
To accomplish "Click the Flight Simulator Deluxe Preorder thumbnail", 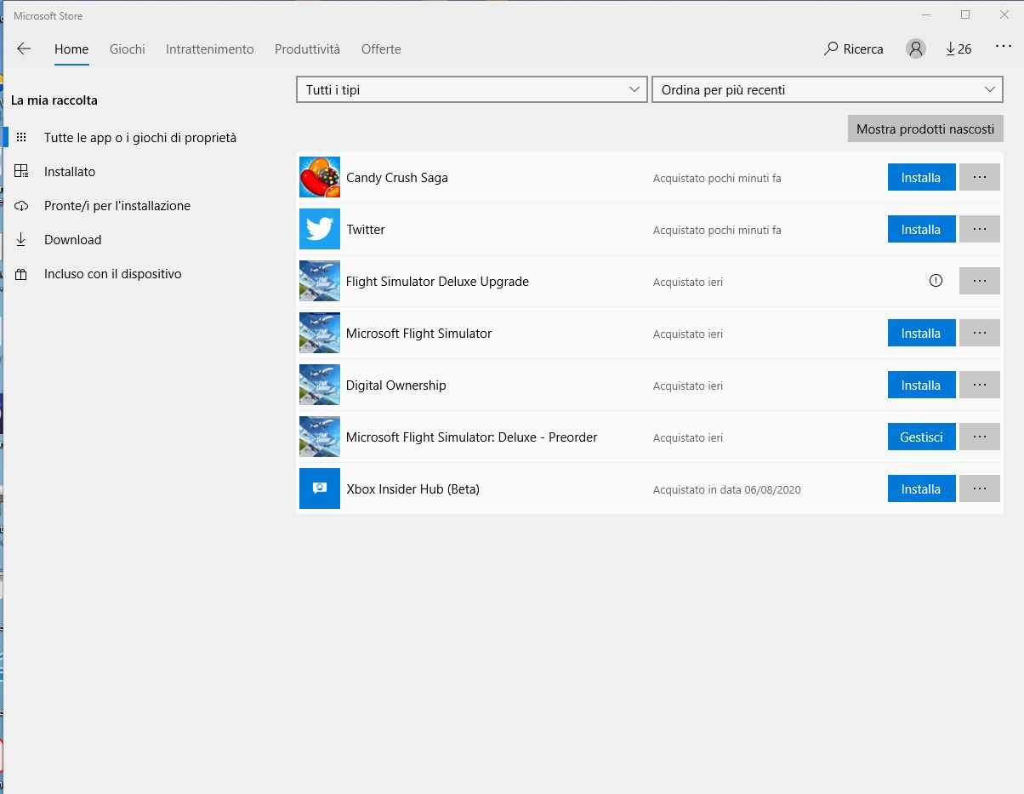I will (x=320, y=437).
